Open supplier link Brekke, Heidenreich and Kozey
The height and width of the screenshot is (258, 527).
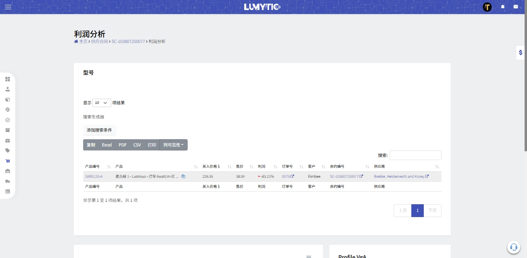(x=399, y=177)
